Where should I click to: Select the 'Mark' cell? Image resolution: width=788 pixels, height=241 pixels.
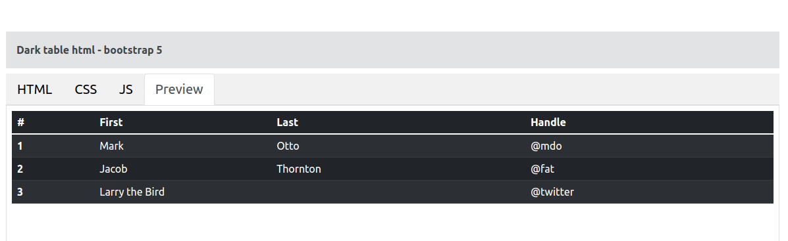tap(183, 146)
